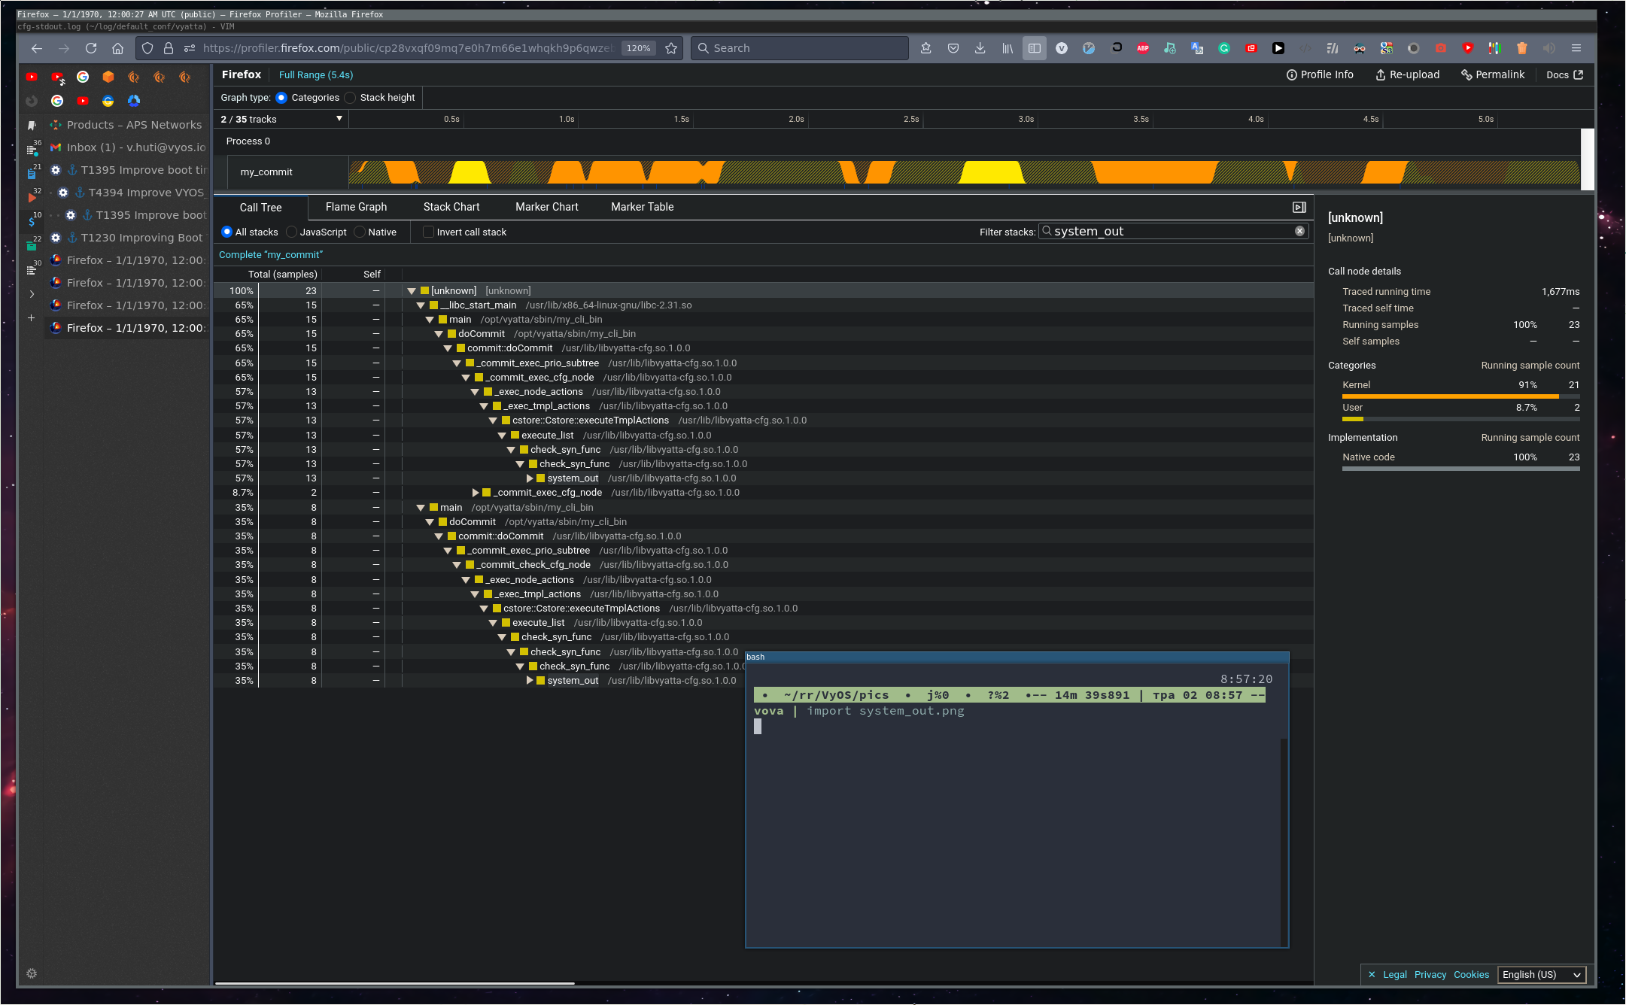Viewport: 1626px width, 1005px height.
Task: Clear the system_out filter text
Action: pyautogui.click(x=1299, y=232)
